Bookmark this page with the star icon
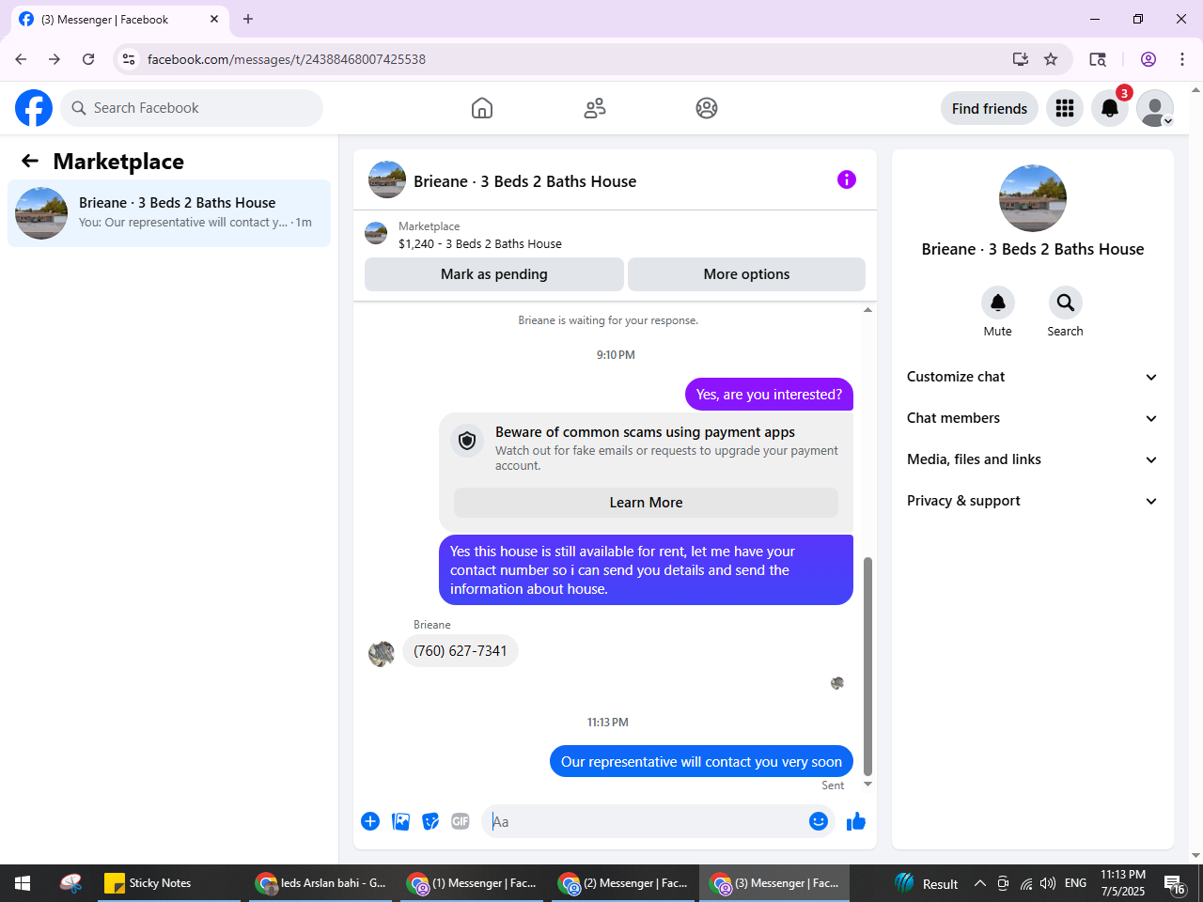Screen dimensions: 1203x902 1051,59
